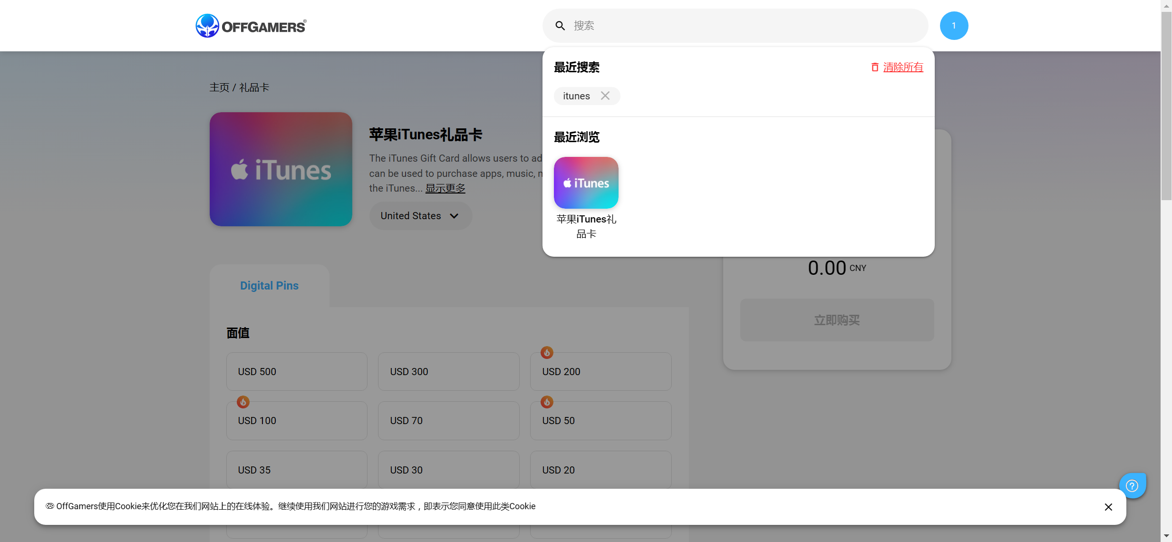Screen dimensions: 1172x542
Task: Switch to the Digital Pins tab
Action: 269,286
